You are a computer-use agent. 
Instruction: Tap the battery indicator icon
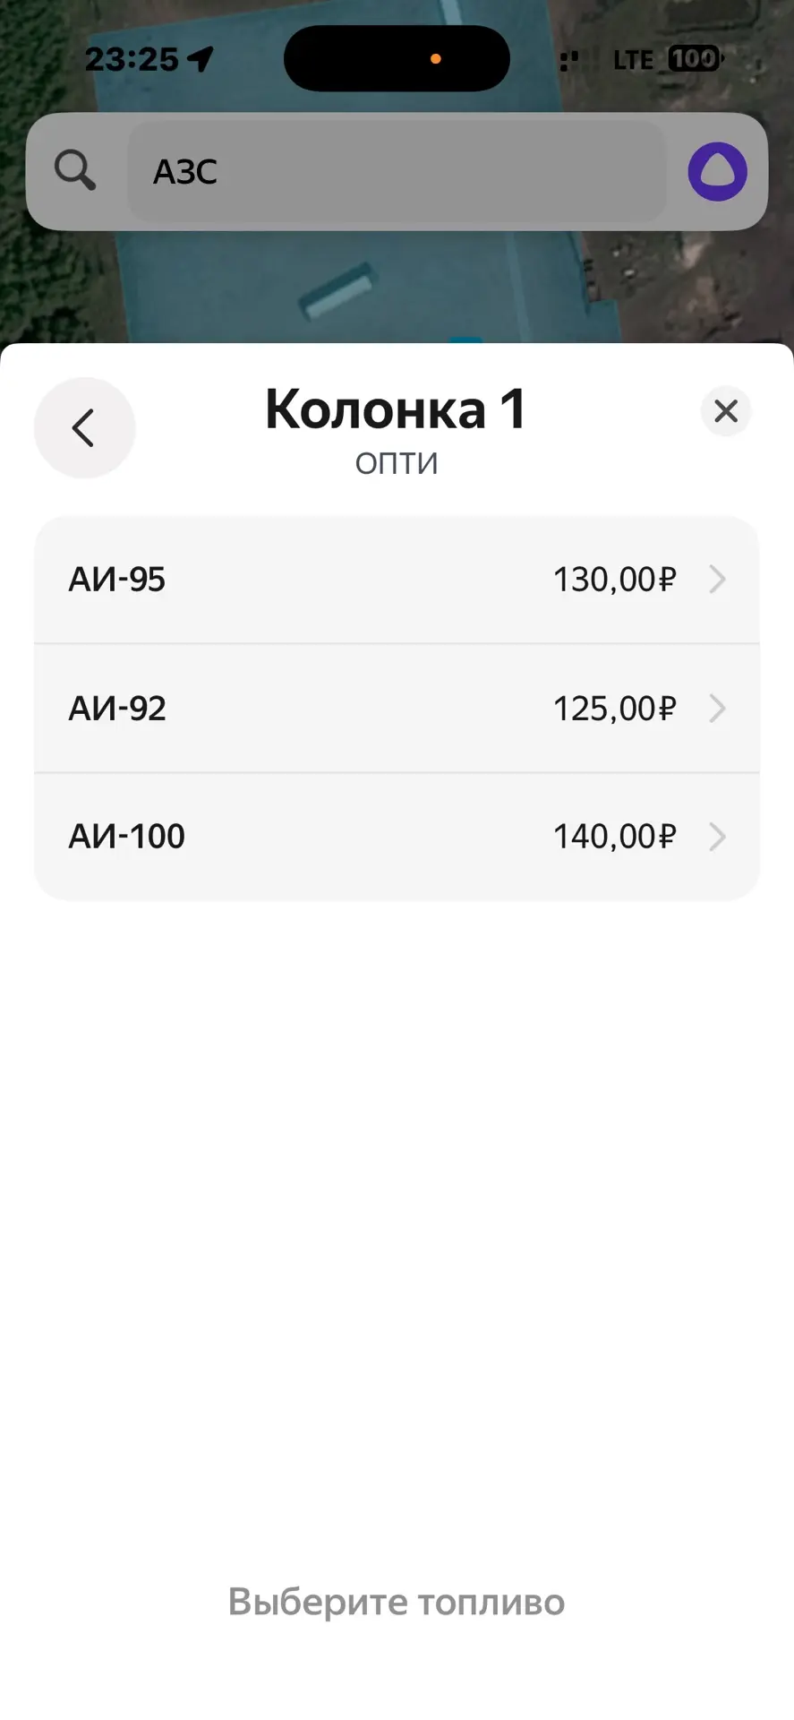696,59
